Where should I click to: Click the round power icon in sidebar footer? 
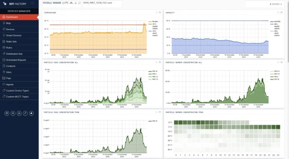tap(7, 113)
